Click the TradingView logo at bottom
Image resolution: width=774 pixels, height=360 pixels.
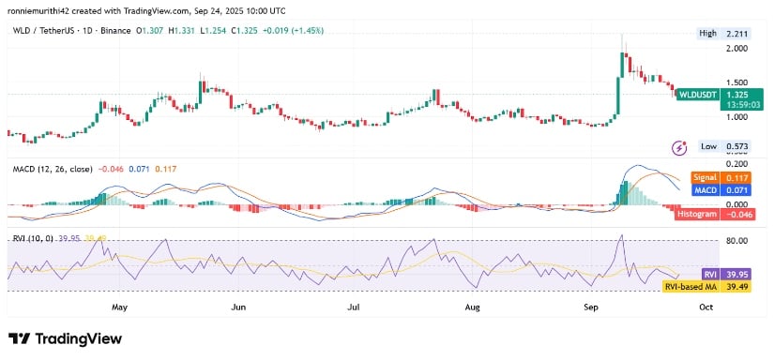tap(65, 338)
